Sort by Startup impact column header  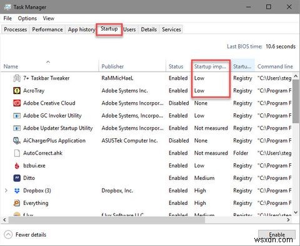click(210, 67)
